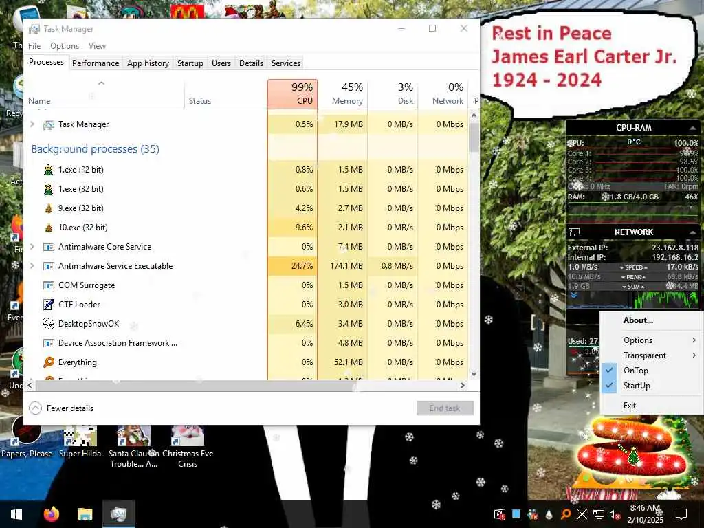
Task: Collapse to Fewer details
Action: coord(61,408)
